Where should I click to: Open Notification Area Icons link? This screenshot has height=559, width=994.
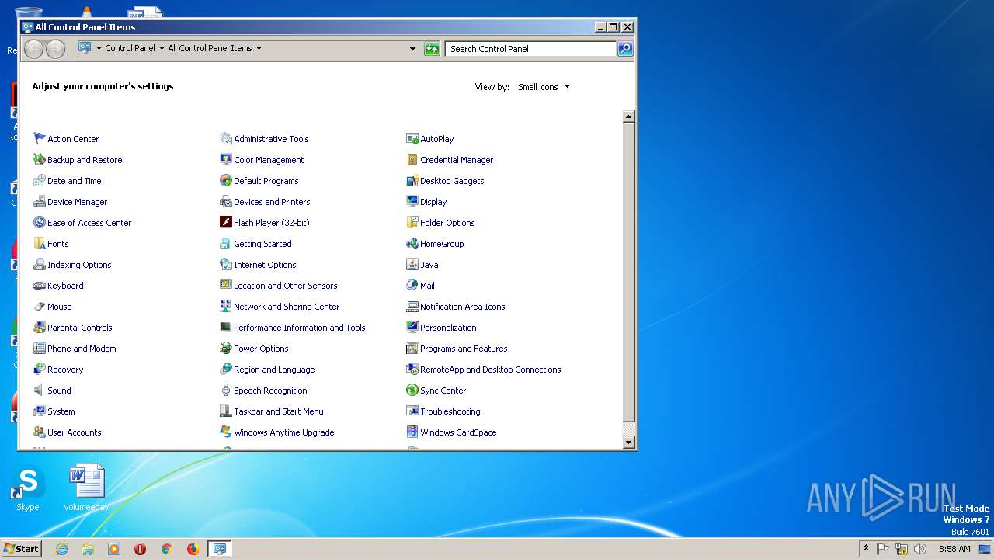(463, 307)
